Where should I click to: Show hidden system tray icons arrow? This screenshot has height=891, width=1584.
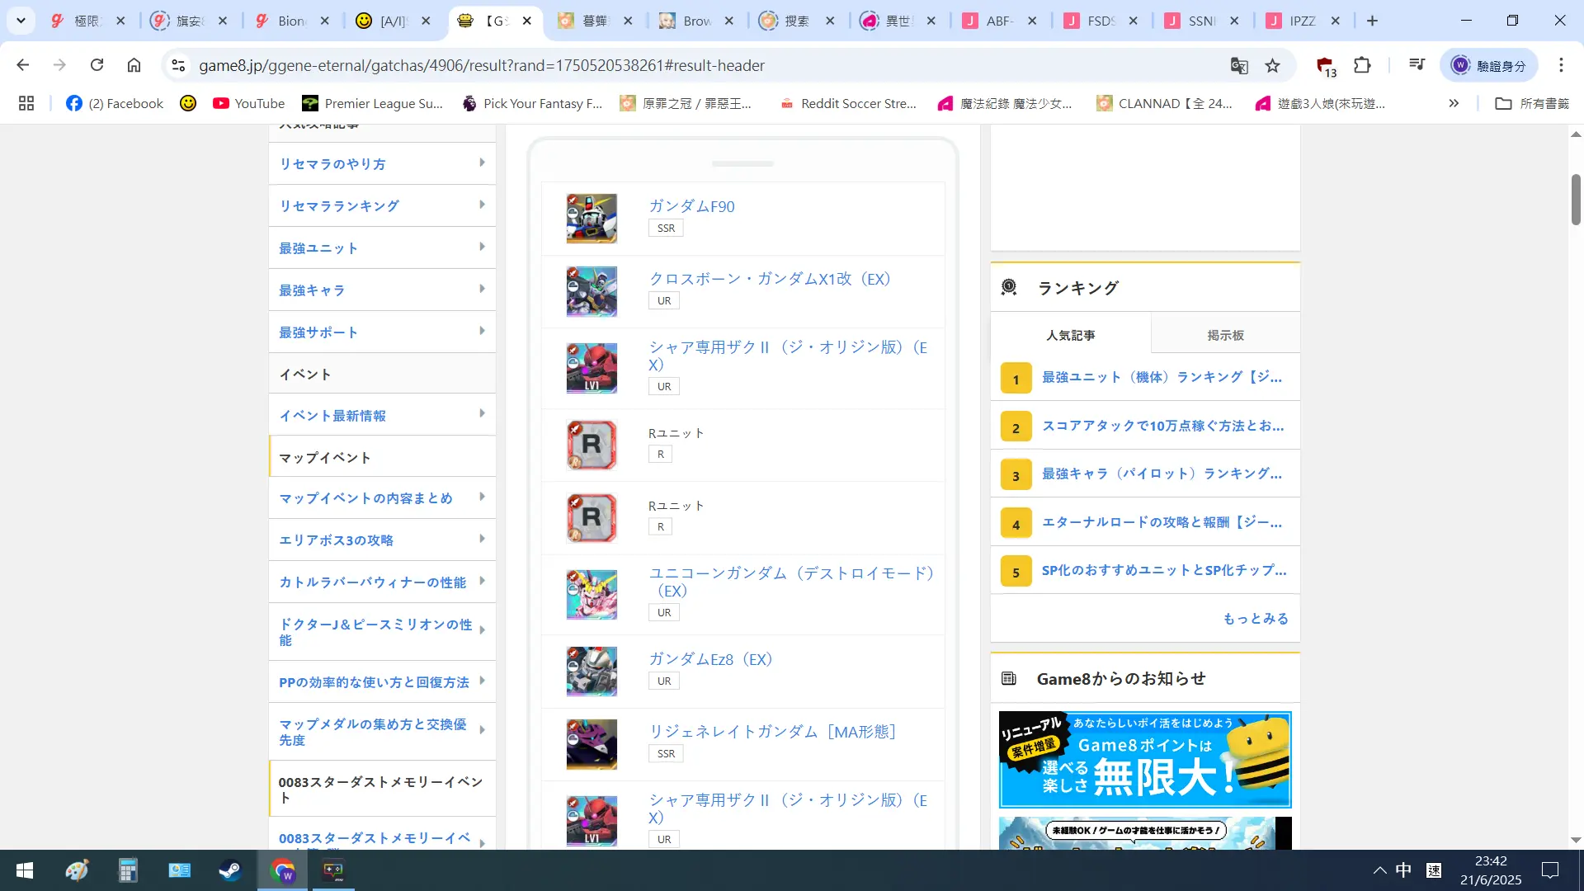click(x=1379, y=870)
